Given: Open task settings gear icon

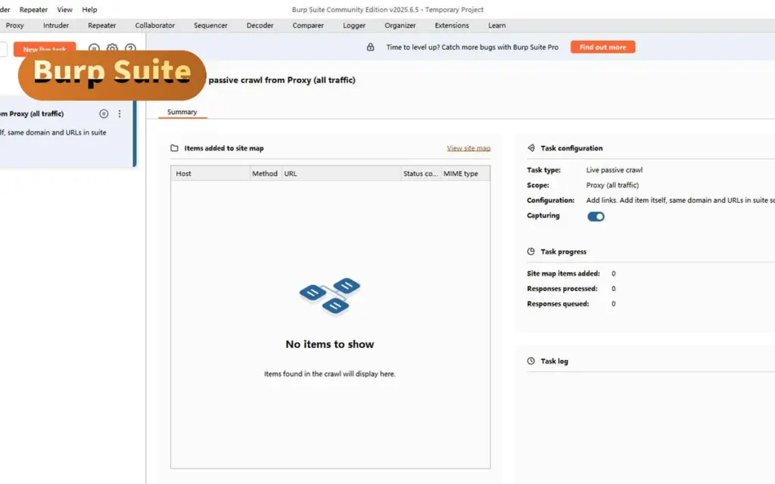Looking at the screenshot, I should (x=112, y=48).
